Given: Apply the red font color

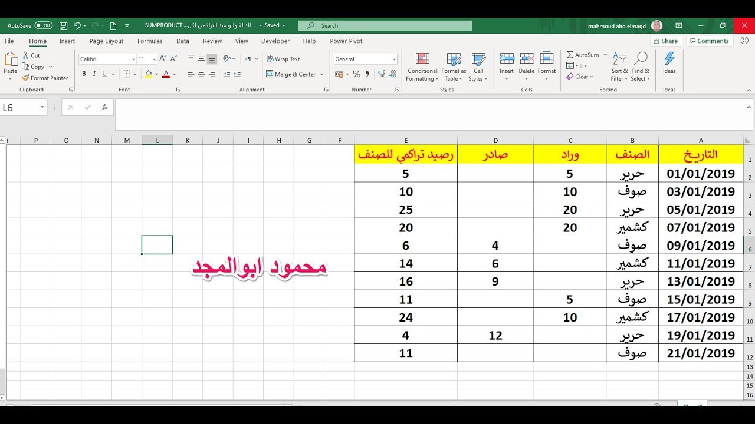Looking at the screenshot, I should pyautogui.click(x=166, y=74).
